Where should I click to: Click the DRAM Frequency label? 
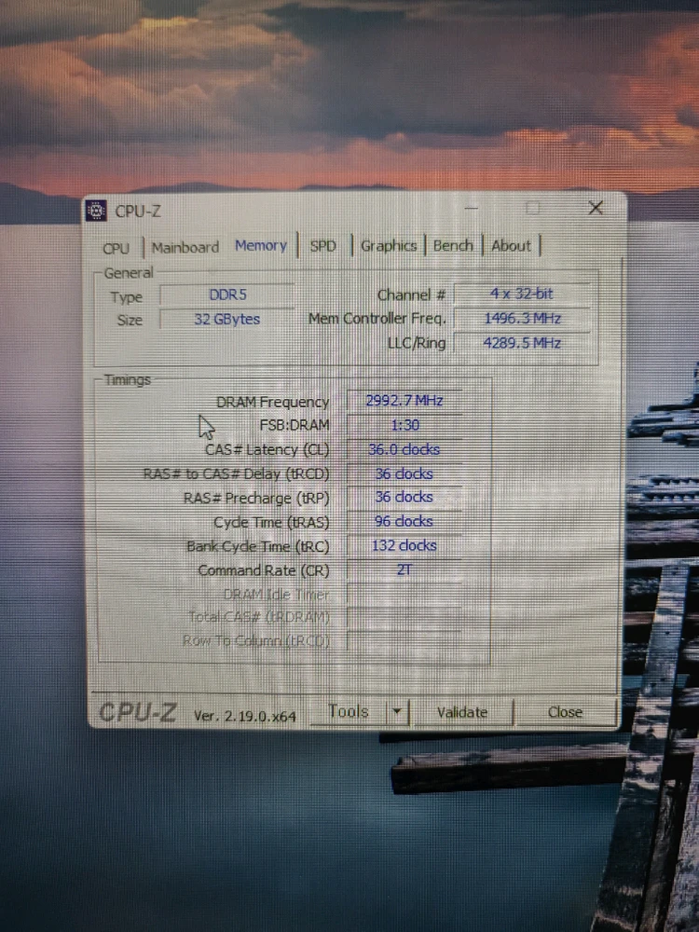[x=272, y=403]
